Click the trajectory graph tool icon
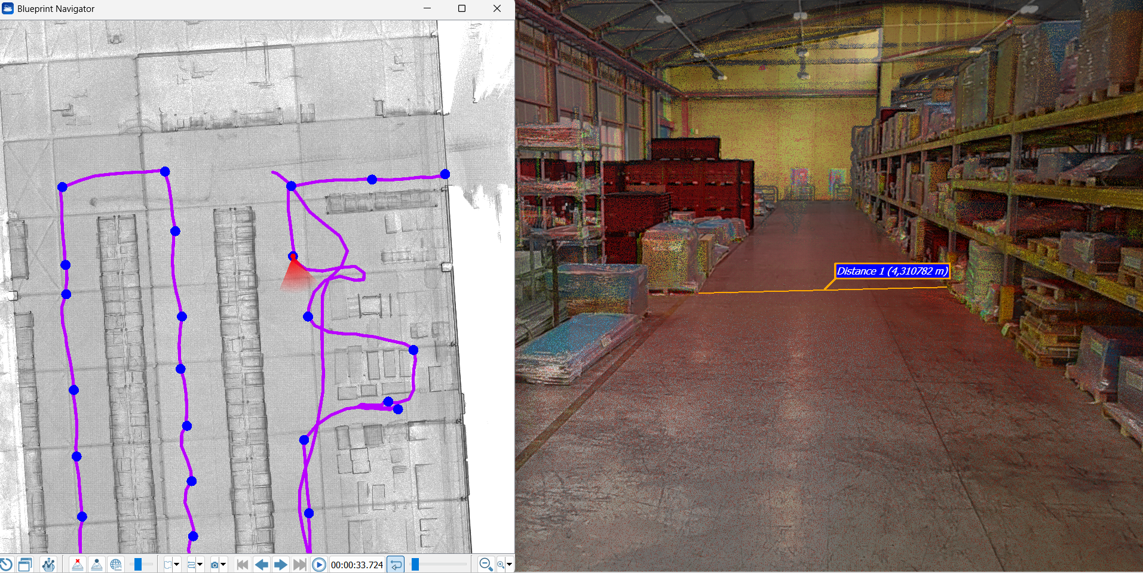 coord(48,564)
